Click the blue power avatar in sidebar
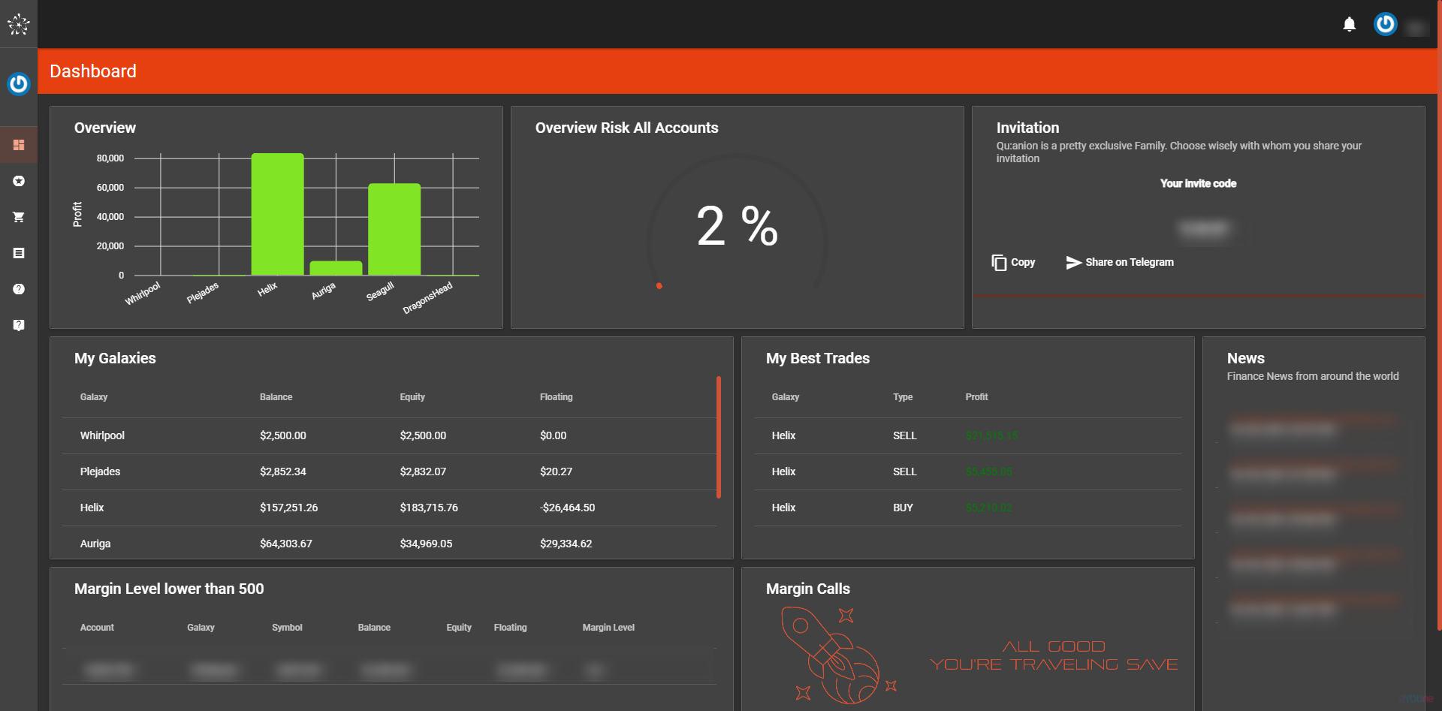Screen dimensions: 1442x711 click(x=18, y=83)
